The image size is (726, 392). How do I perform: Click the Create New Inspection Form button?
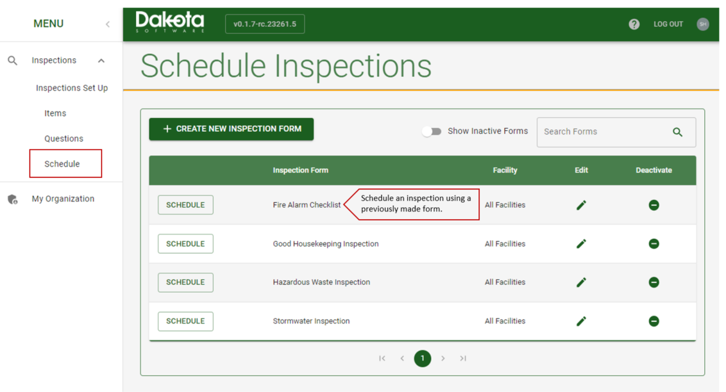[x=231, y=129]
